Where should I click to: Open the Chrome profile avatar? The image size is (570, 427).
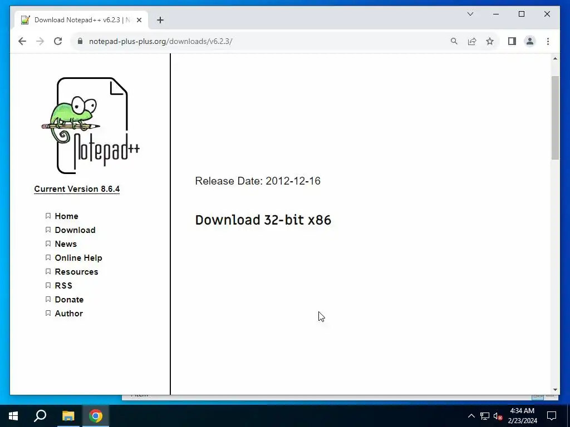point(530,41)
